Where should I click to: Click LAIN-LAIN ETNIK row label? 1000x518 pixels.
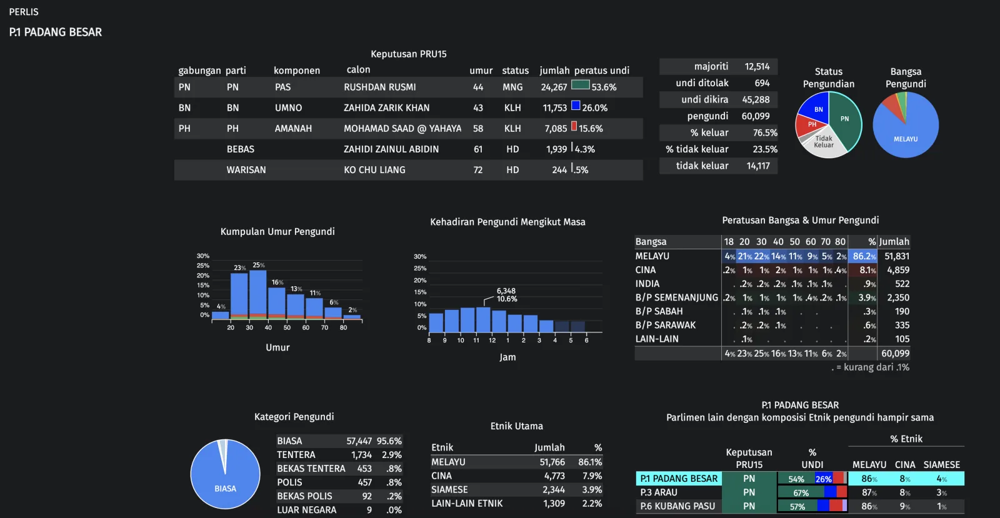pos(467,504)
